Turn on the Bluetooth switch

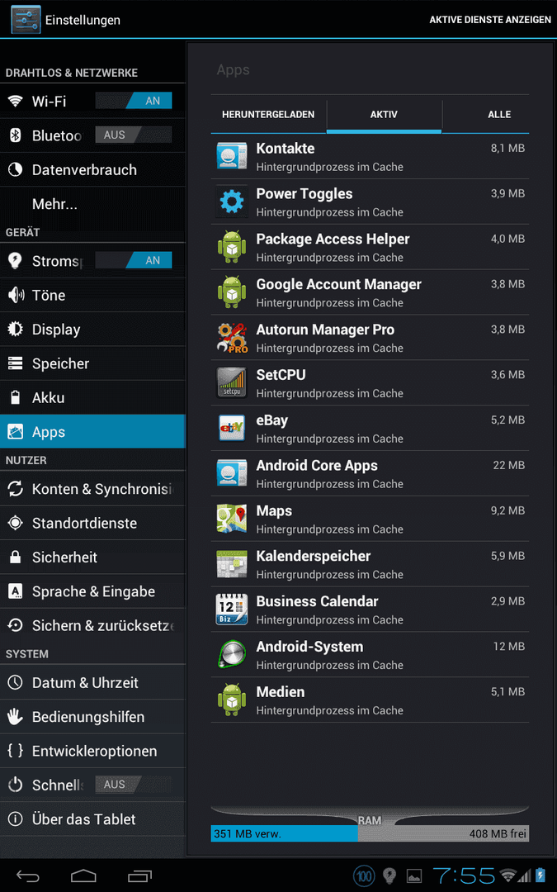tap(134, 135)
